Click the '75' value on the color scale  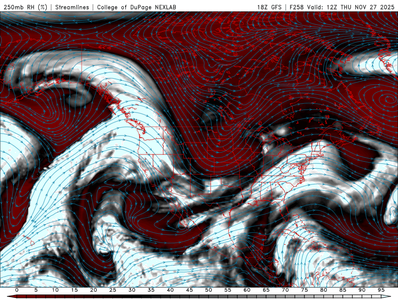click(304, 290)
